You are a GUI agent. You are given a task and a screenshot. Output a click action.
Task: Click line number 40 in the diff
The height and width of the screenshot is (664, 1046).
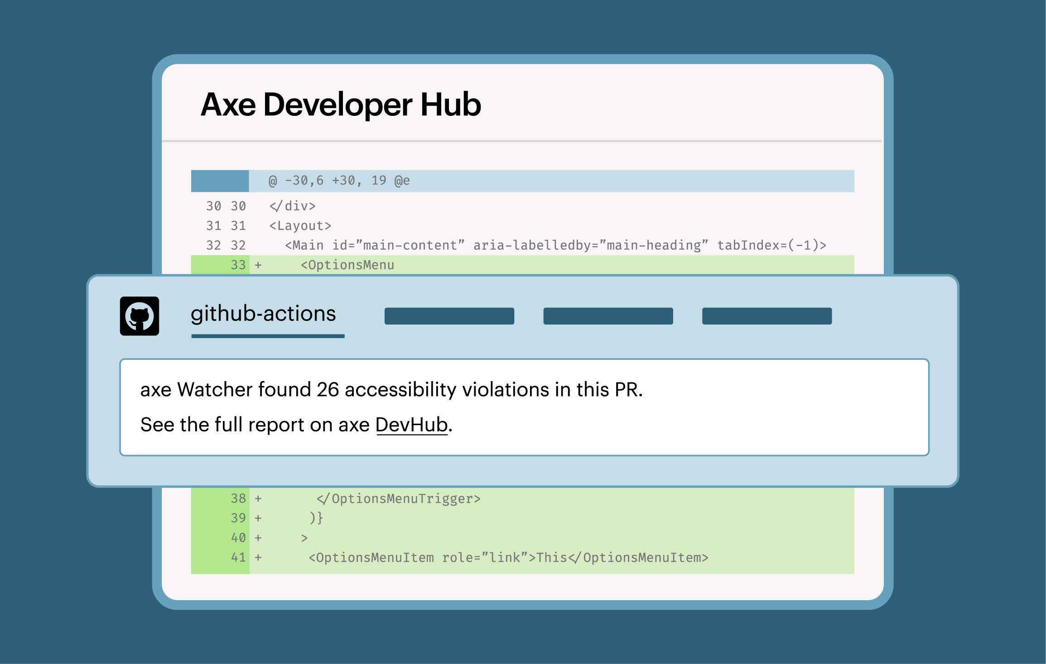coord(238,538)
